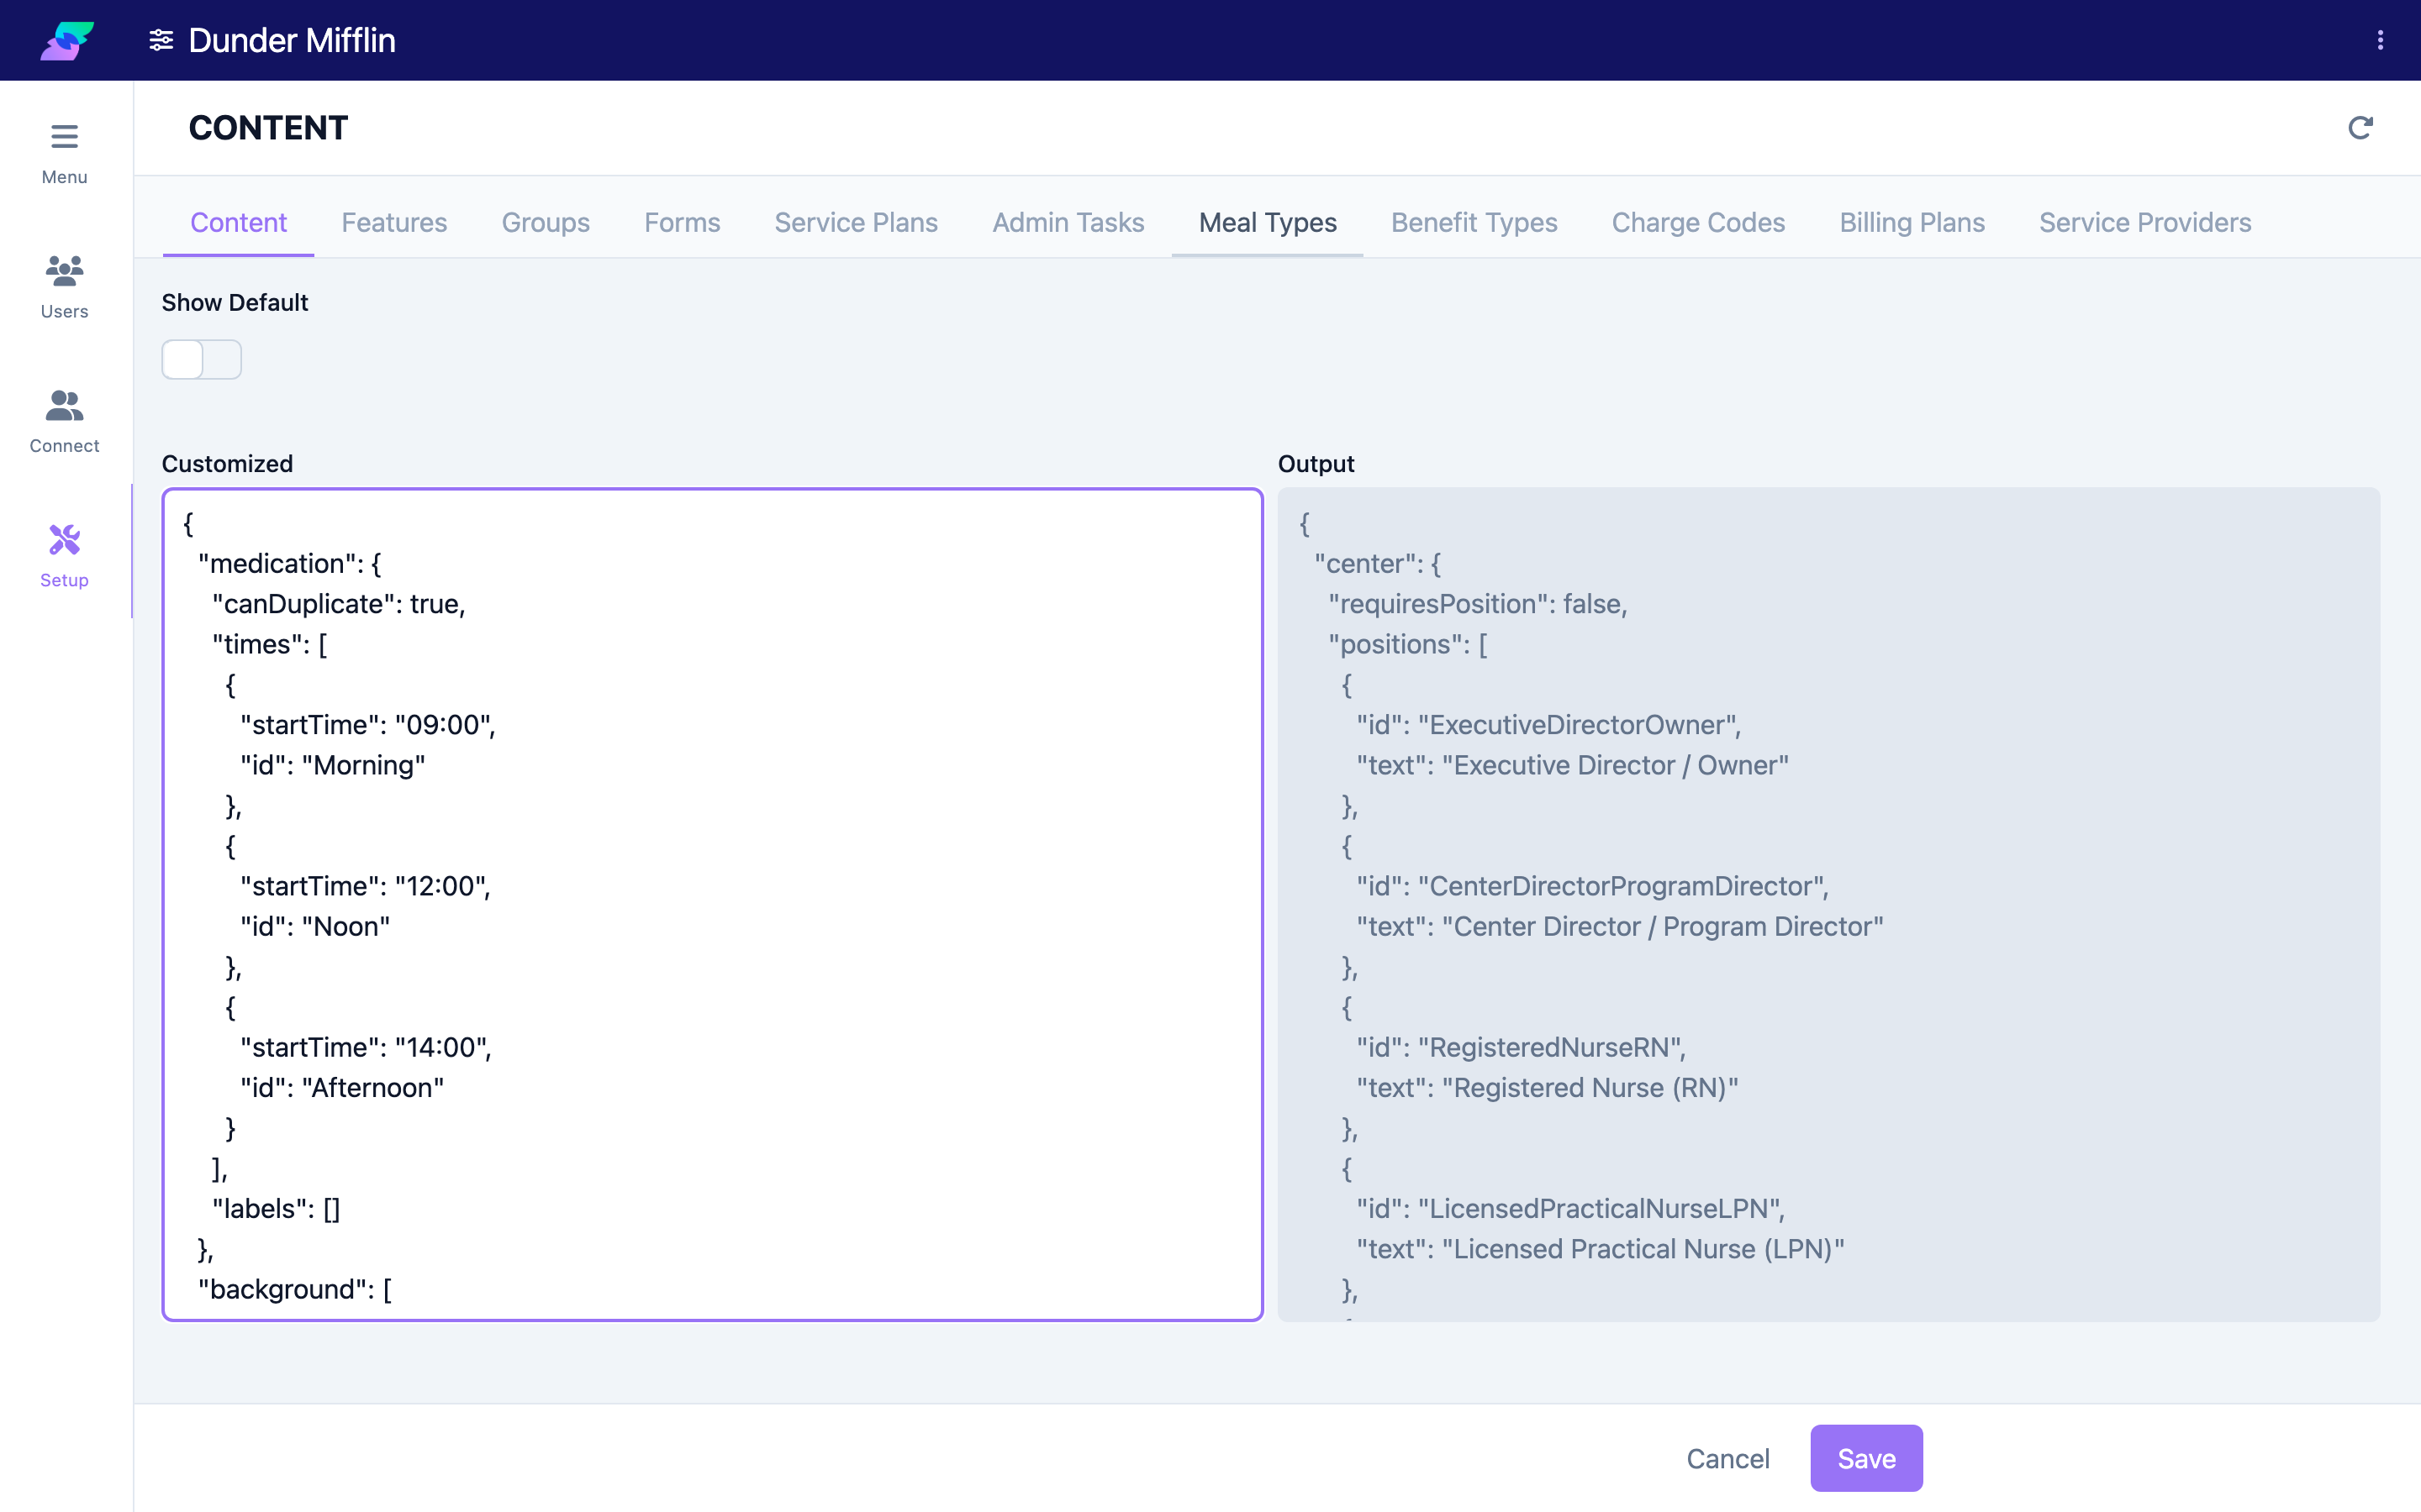Open the Forms tab
This screenshot has width=2421, height=1512.
[x=681, y=222]
